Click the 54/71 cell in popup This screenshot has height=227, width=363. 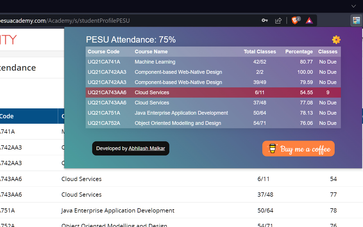tap(260, 123)
